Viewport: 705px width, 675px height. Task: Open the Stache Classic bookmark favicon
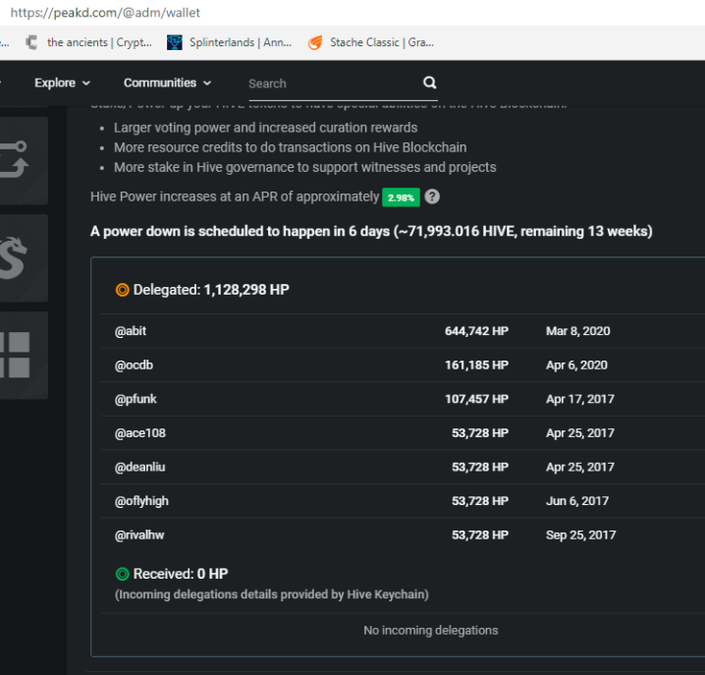(315, 42)
